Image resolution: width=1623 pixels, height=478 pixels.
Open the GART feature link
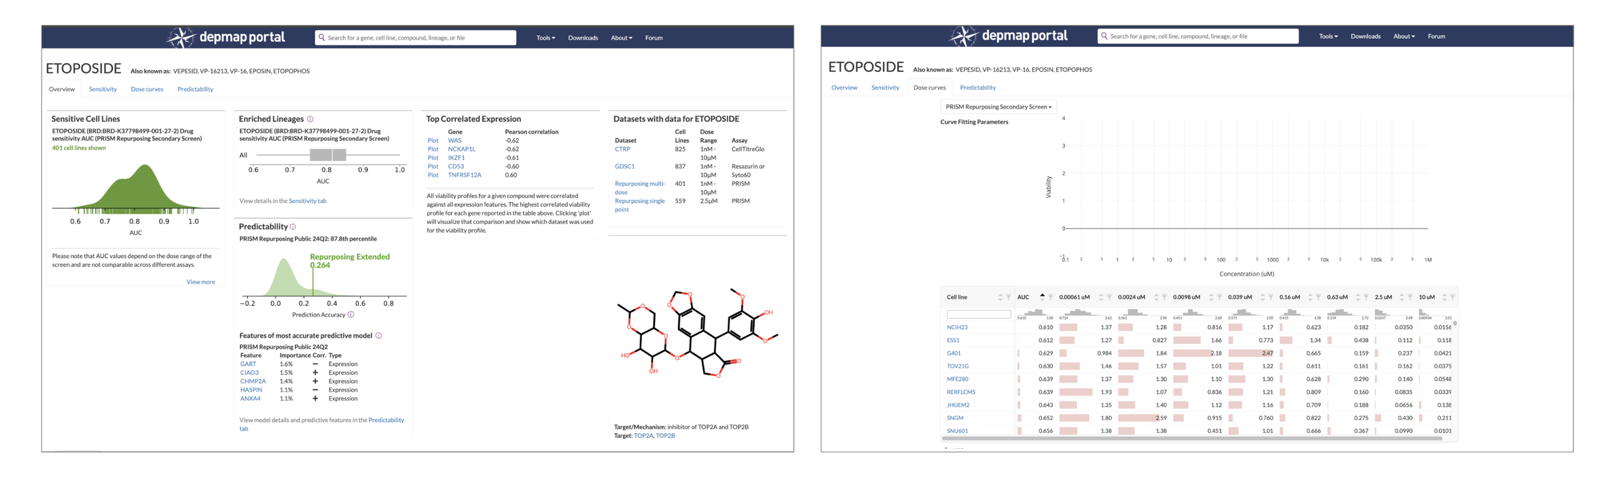248,364
